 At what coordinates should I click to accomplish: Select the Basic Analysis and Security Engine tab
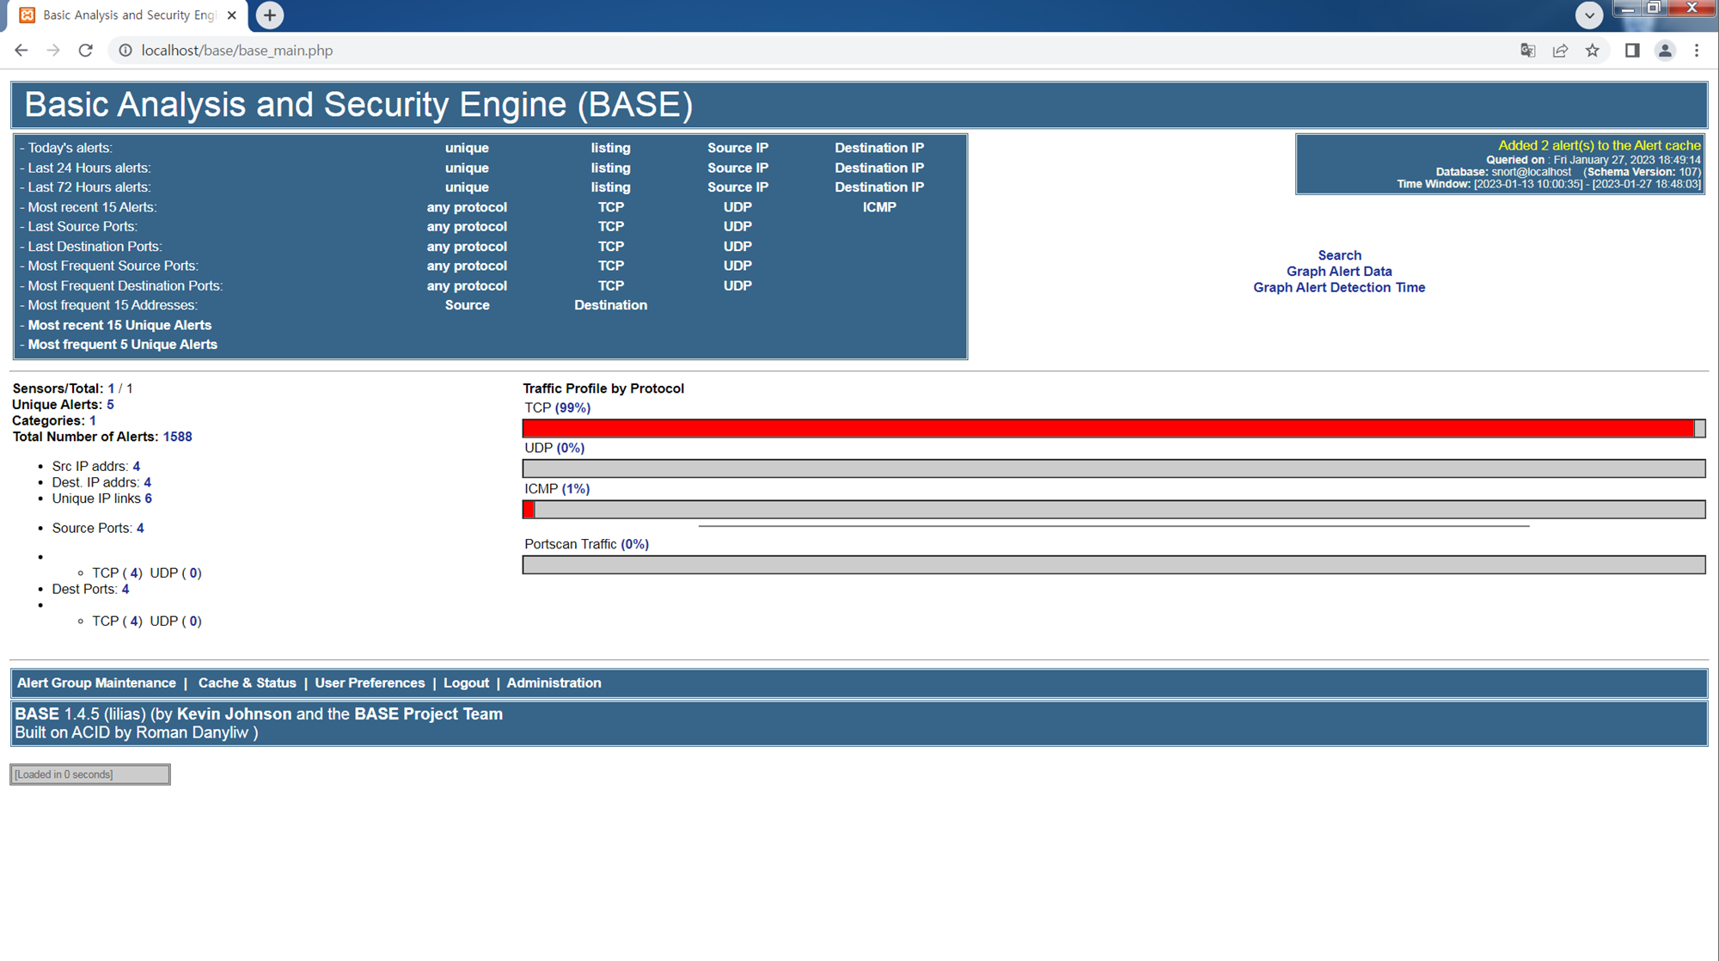pos(129,15)
